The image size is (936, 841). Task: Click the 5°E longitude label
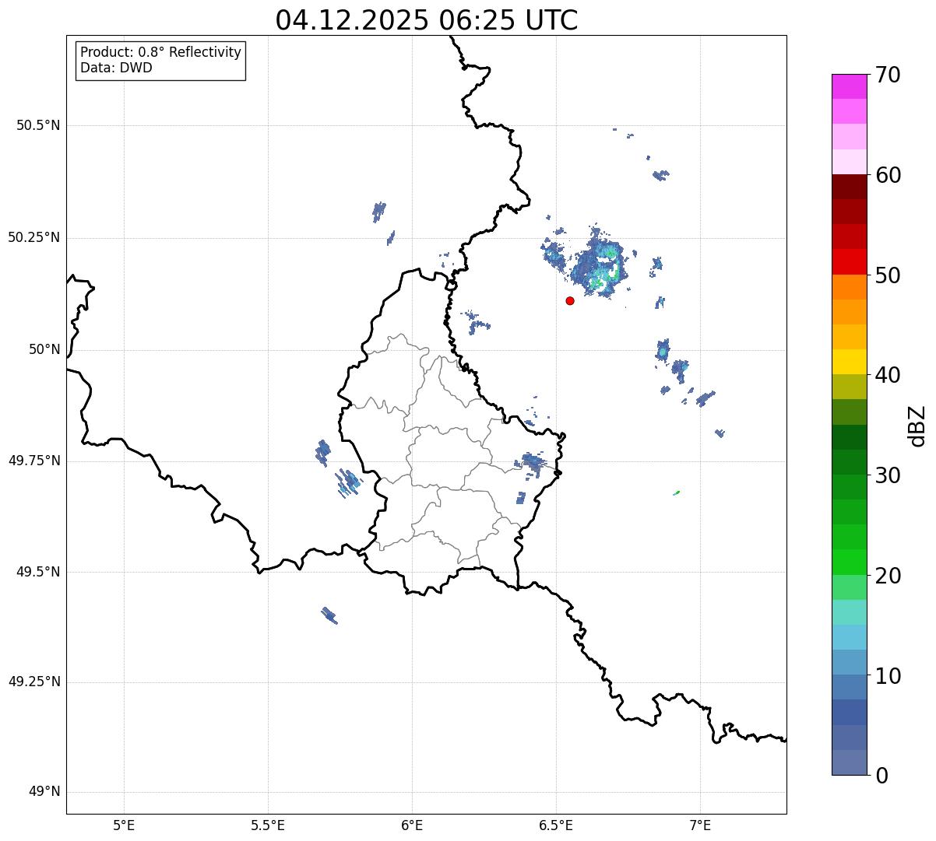[x=124, y=825]
